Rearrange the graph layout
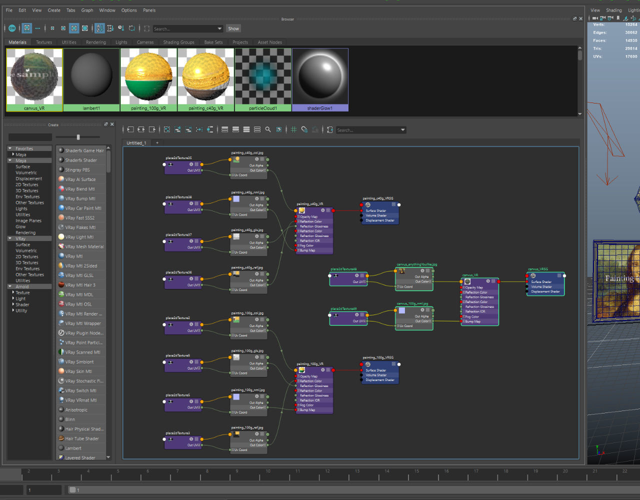The image size is (640, 500). (199, 129)
